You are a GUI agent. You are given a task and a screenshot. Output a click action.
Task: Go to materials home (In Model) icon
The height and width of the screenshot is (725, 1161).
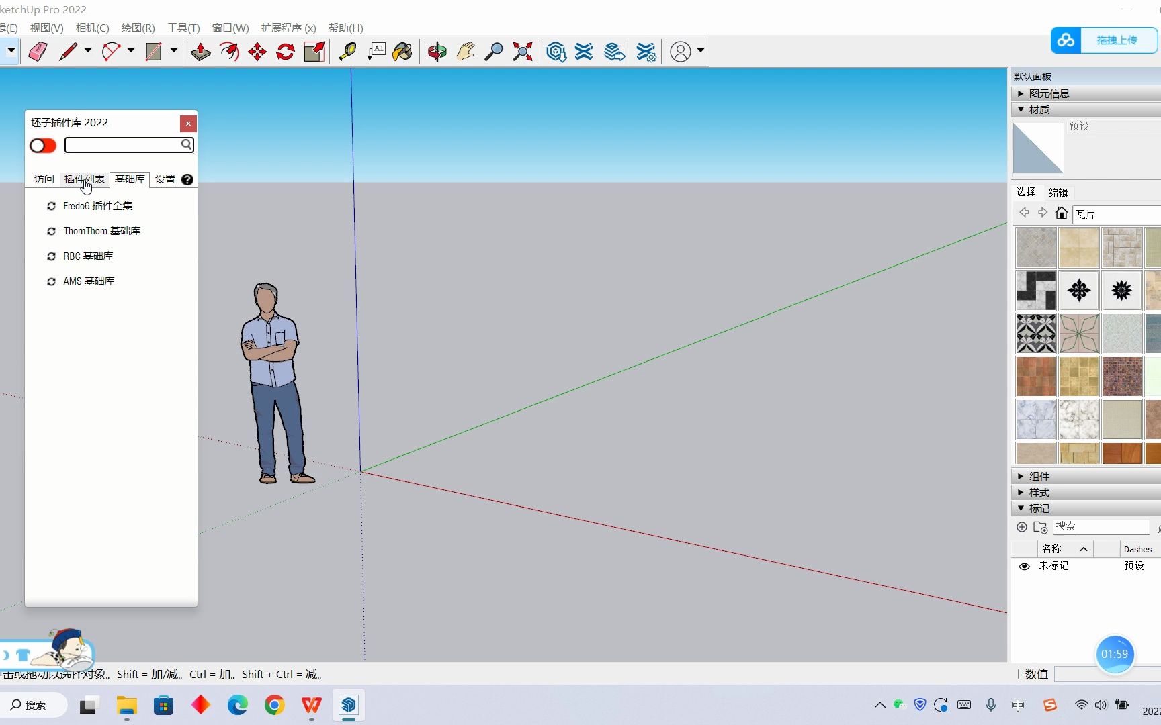point(1062,213)
